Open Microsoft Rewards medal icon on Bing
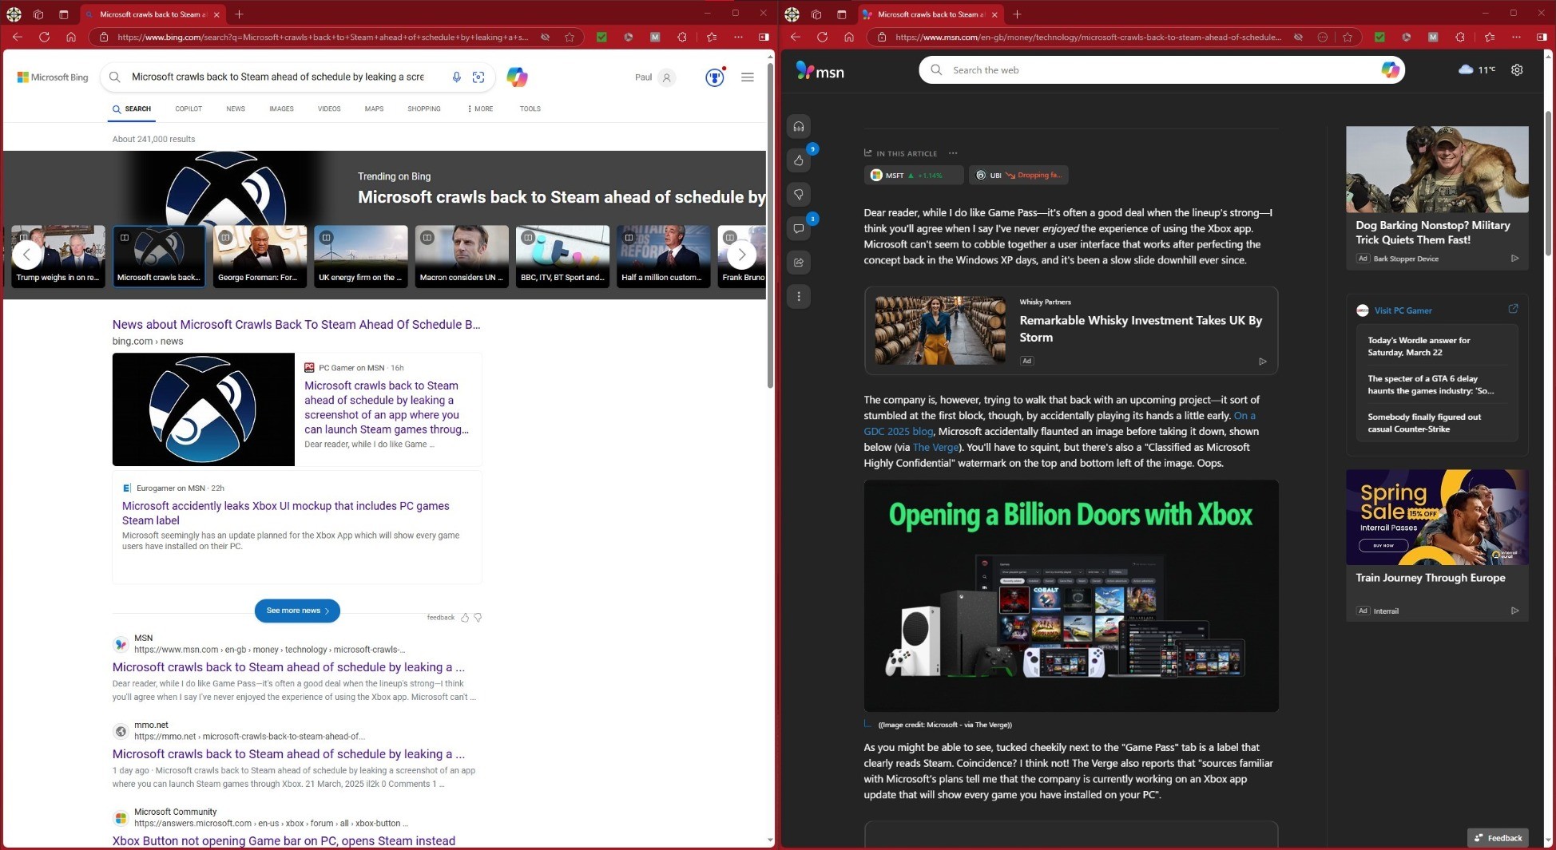Image resolution: width=1556 pixels, height=850 pixels. (x=715, y=77)
